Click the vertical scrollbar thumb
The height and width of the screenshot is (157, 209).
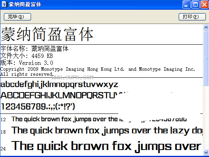[206, 58]
